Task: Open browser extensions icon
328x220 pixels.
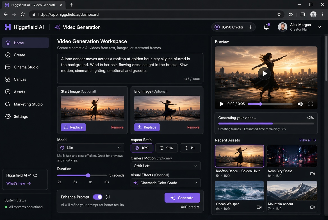Action: click(x=291, y=14)
